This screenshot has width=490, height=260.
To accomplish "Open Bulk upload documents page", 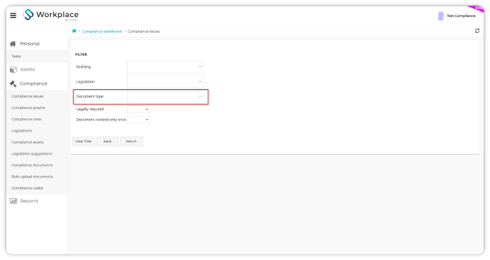I will 32,177.
